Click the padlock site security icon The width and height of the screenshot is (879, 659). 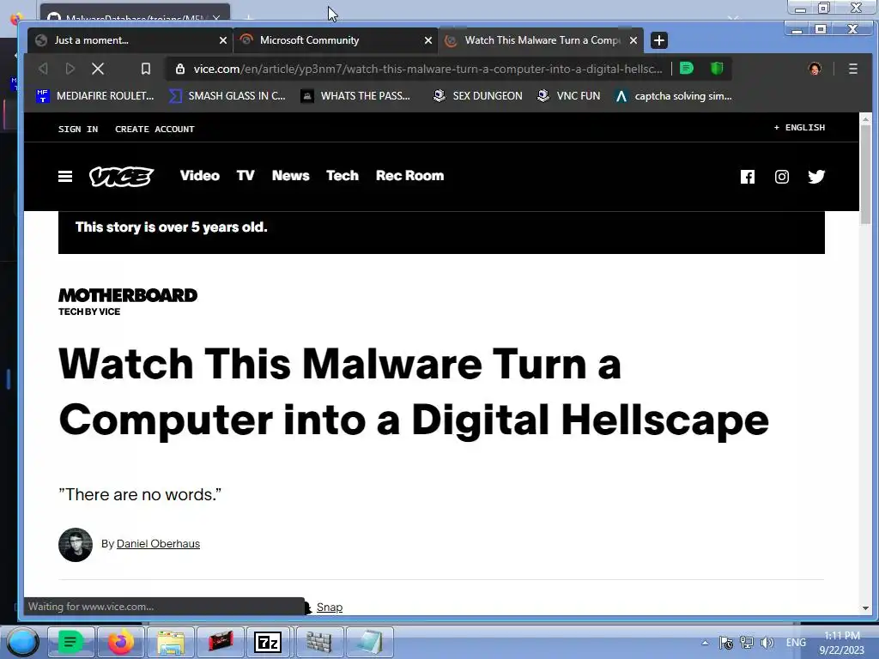[x=180, y=69]
